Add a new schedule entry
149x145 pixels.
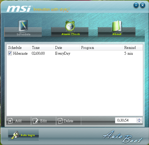pos(19,121)
